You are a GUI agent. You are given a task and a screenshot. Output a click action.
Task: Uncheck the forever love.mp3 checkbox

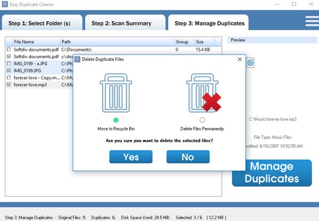9,85
